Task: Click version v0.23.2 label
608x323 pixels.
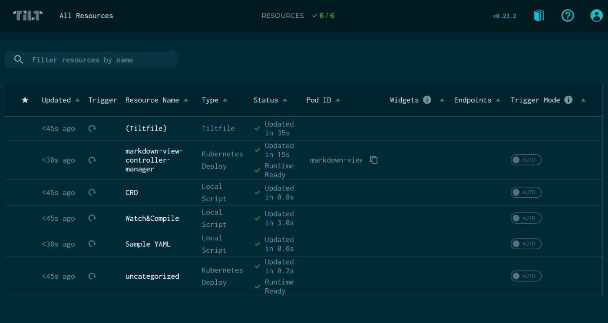Action: tap(504, 16)
